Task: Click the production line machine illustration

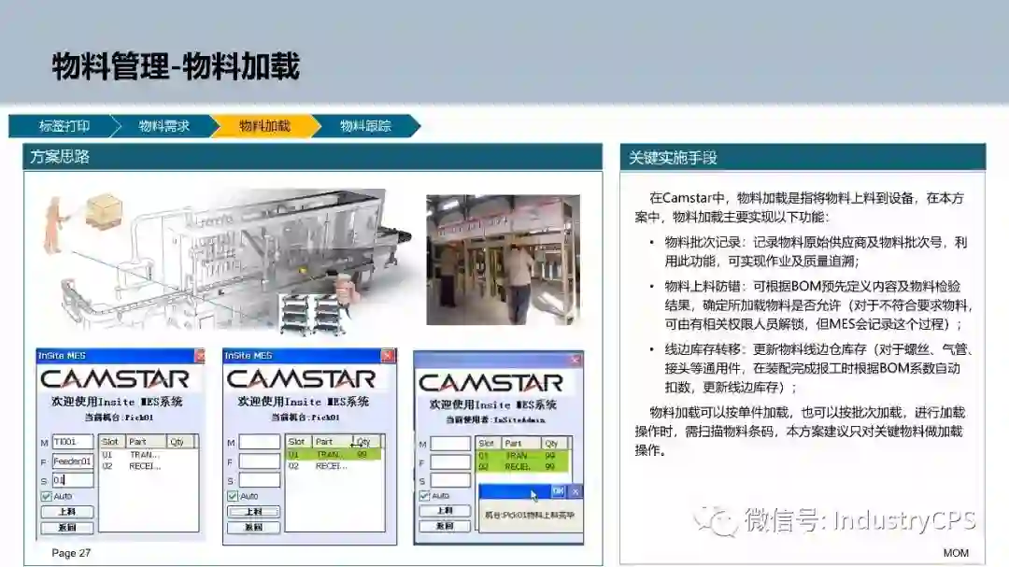Action: (x=225, y=261)
